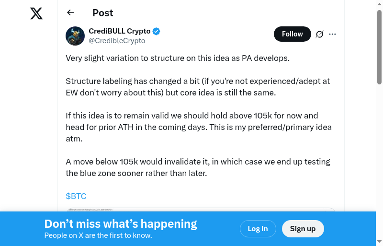Click the scrollbar up arrow
Image resolution: width=383 pixels, height=246 pixels.
coord(379,4)
